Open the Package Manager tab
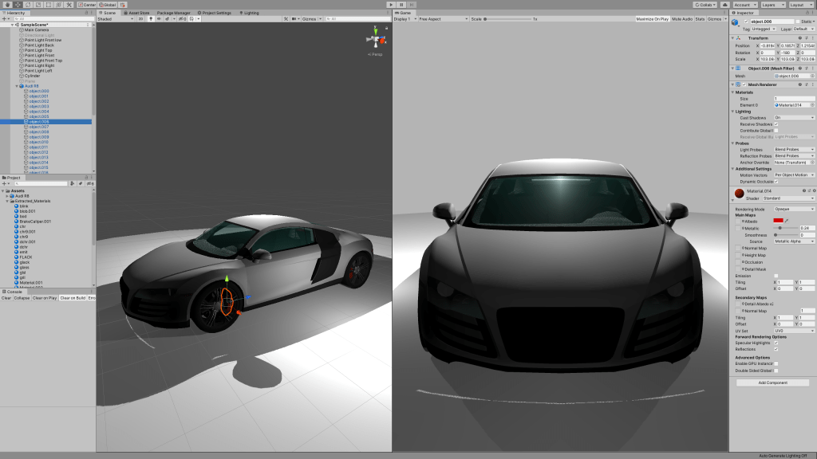Image resolution: width=817 pixels, height=459 pixels. click(x=173, y=13)
